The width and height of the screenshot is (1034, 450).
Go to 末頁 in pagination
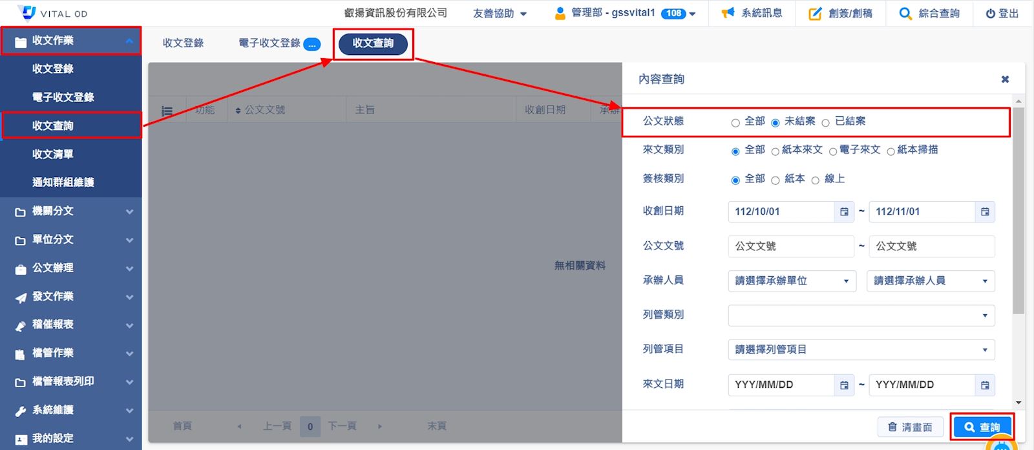pos(437,426)
